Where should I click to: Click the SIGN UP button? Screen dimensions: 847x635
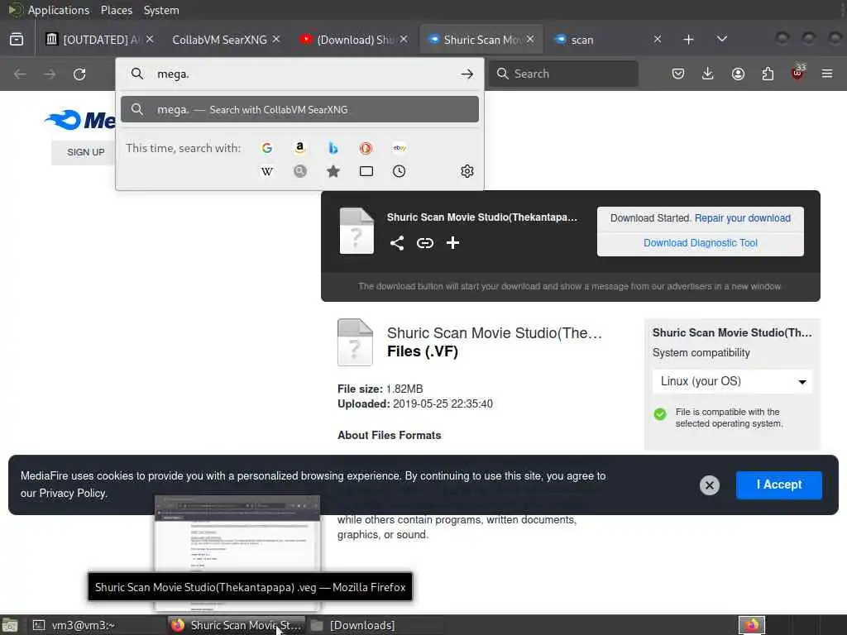pyautogui.click(x=85, y=152)
